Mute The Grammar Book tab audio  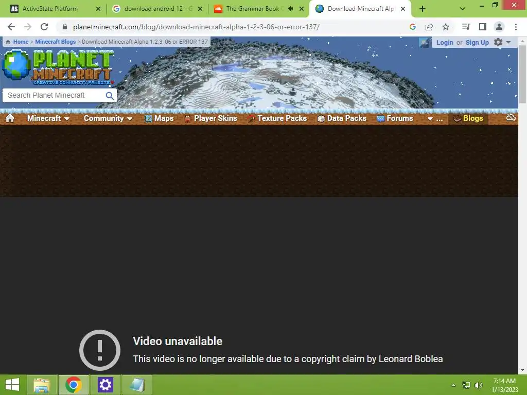click(x=291, y=9)
